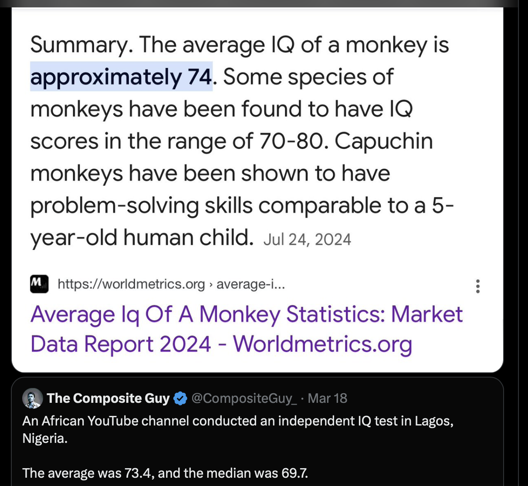Screen dimensions: 528x486
Task: Click the "scores in the range of 70-80" text
Action: point(179,141)
